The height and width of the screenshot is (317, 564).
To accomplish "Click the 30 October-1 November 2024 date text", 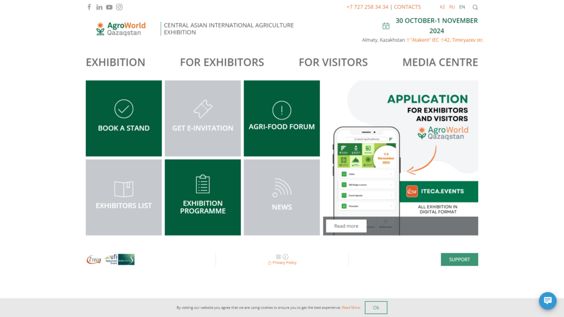I will pos(437,25).
